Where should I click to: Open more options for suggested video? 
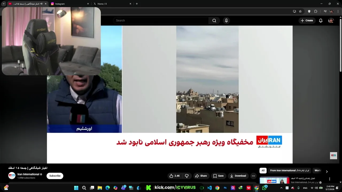pyautogui.click(x=329, y=179)
